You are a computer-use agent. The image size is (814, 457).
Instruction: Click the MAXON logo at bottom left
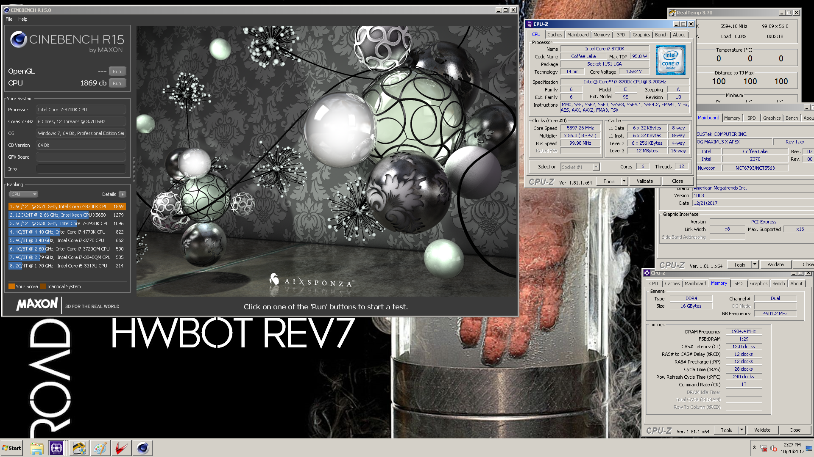37,304
